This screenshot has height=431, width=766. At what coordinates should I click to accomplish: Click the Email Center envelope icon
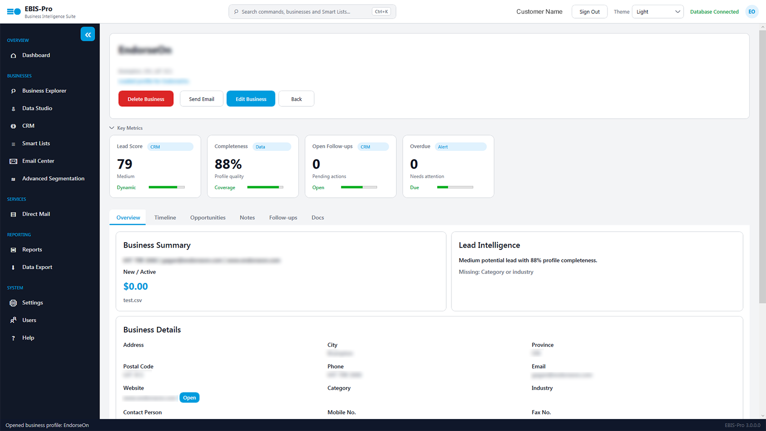pyautogui.click(x=13, y=161)
